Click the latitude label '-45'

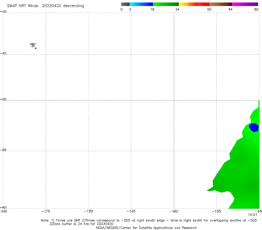(x=3, y=53)
